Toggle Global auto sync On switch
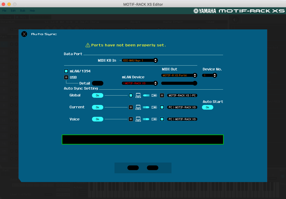This screenshot has height=199, width=286. click(98, 96)
